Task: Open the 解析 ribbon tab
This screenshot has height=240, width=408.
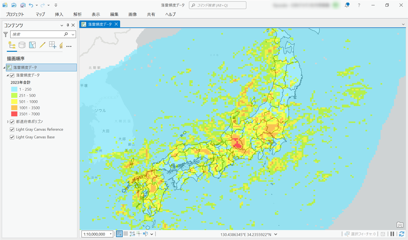Action: pyautogui.click(x=78, y=14)
